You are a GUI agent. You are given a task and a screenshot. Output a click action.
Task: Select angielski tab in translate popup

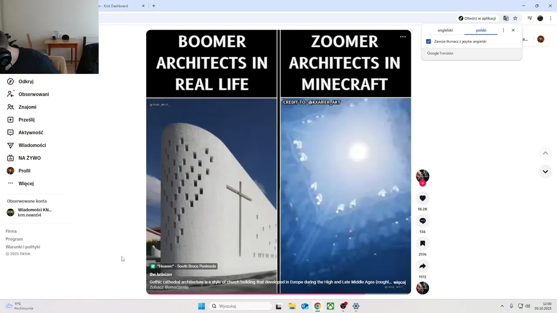click(445, 30)
